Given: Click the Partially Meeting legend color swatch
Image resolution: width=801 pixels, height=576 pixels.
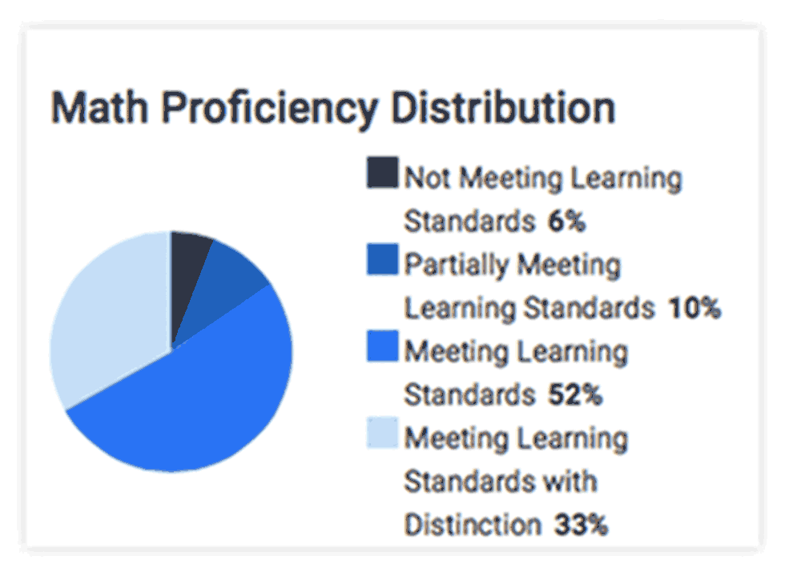Looking at the screenshot, I should (382, 259).
